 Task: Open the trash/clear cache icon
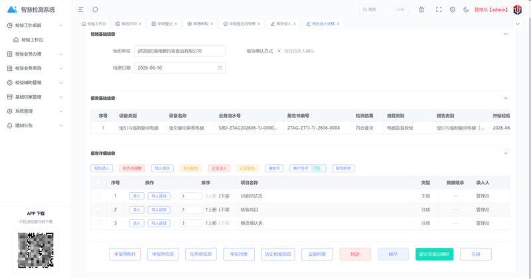point(421,10)
